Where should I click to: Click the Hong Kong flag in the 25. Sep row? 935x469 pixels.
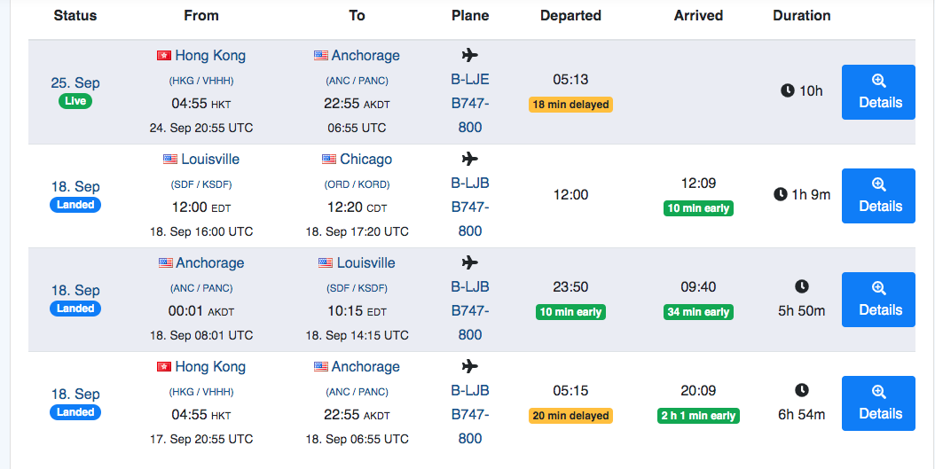tap(163, 55)
